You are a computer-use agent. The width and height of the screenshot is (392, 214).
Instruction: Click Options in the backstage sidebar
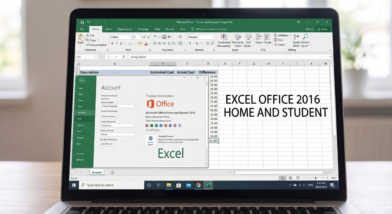click(x=80, y=160)
